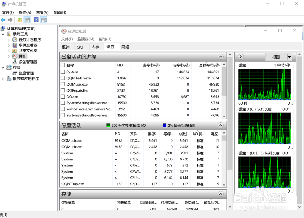Click the 视图 button in graph pane
This screenshot has width=304, height=218.
pyautogui.click(x=276, y=57)
